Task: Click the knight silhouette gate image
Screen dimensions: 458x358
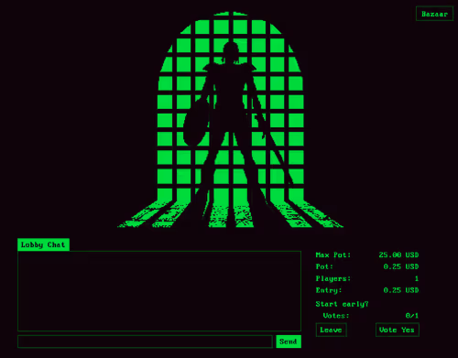Action: click(231, 120)
